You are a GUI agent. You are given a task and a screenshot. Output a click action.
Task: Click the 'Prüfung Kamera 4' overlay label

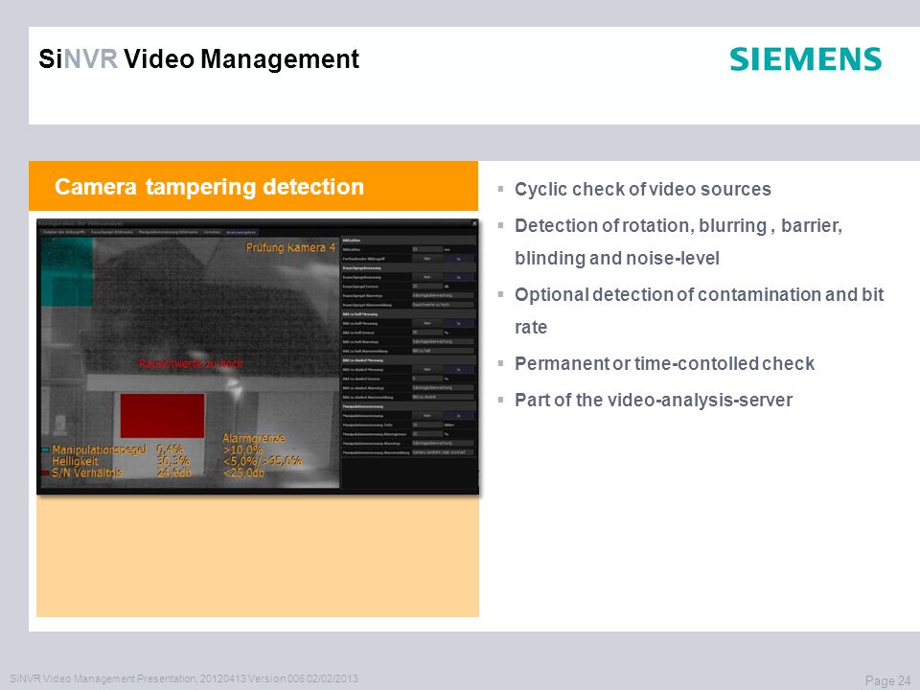point(290,247)
